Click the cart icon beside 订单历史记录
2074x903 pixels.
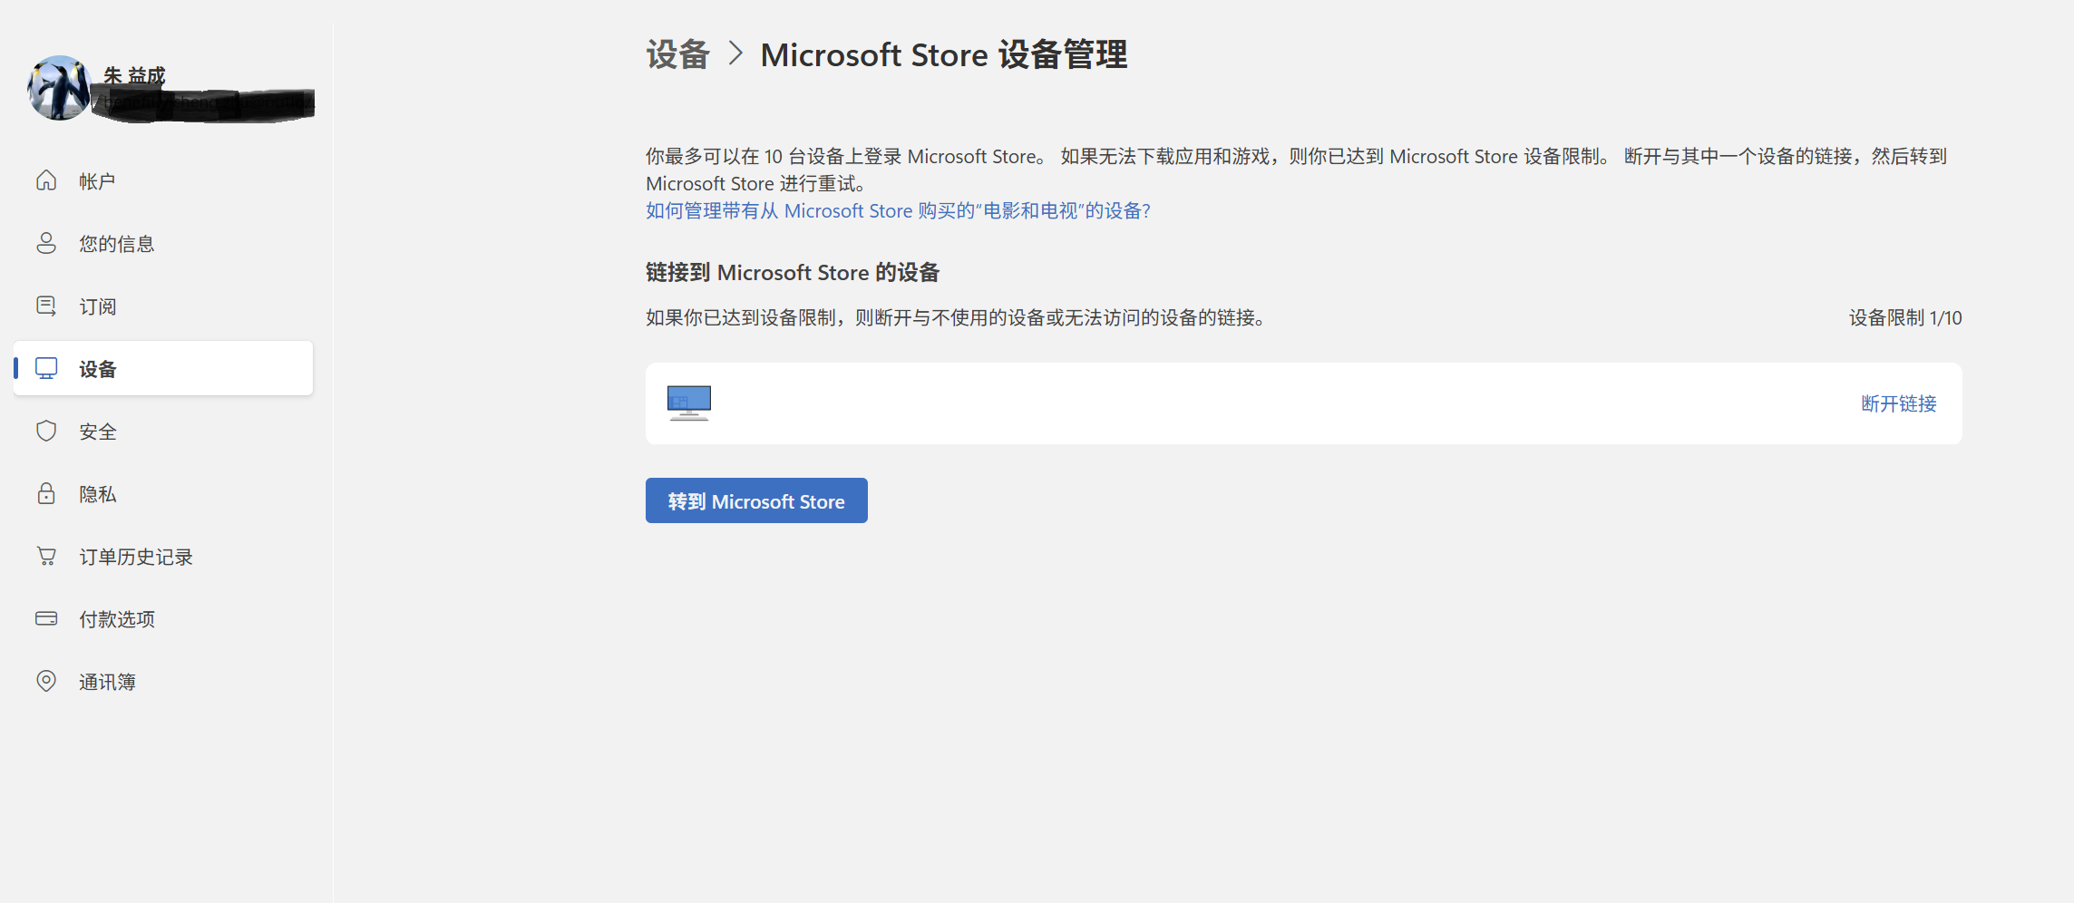click(x=46, y=556)
